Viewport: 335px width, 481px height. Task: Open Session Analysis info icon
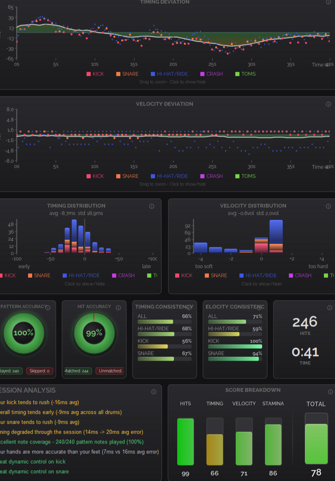[x=154, y=392]
